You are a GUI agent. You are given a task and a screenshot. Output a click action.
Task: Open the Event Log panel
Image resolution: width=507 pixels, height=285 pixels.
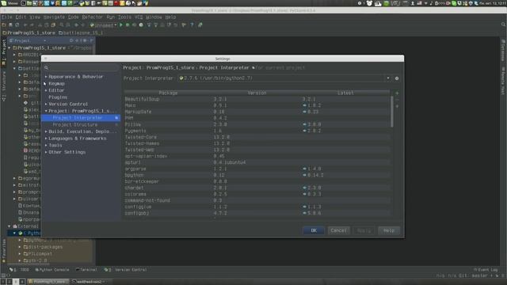click(486, 270)
